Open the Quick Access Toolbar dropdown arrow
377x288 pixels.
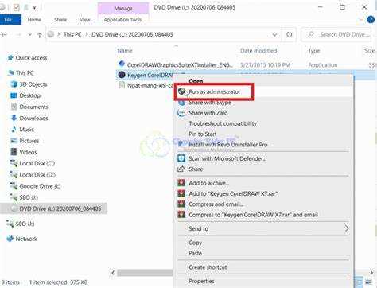click(34, 8)
